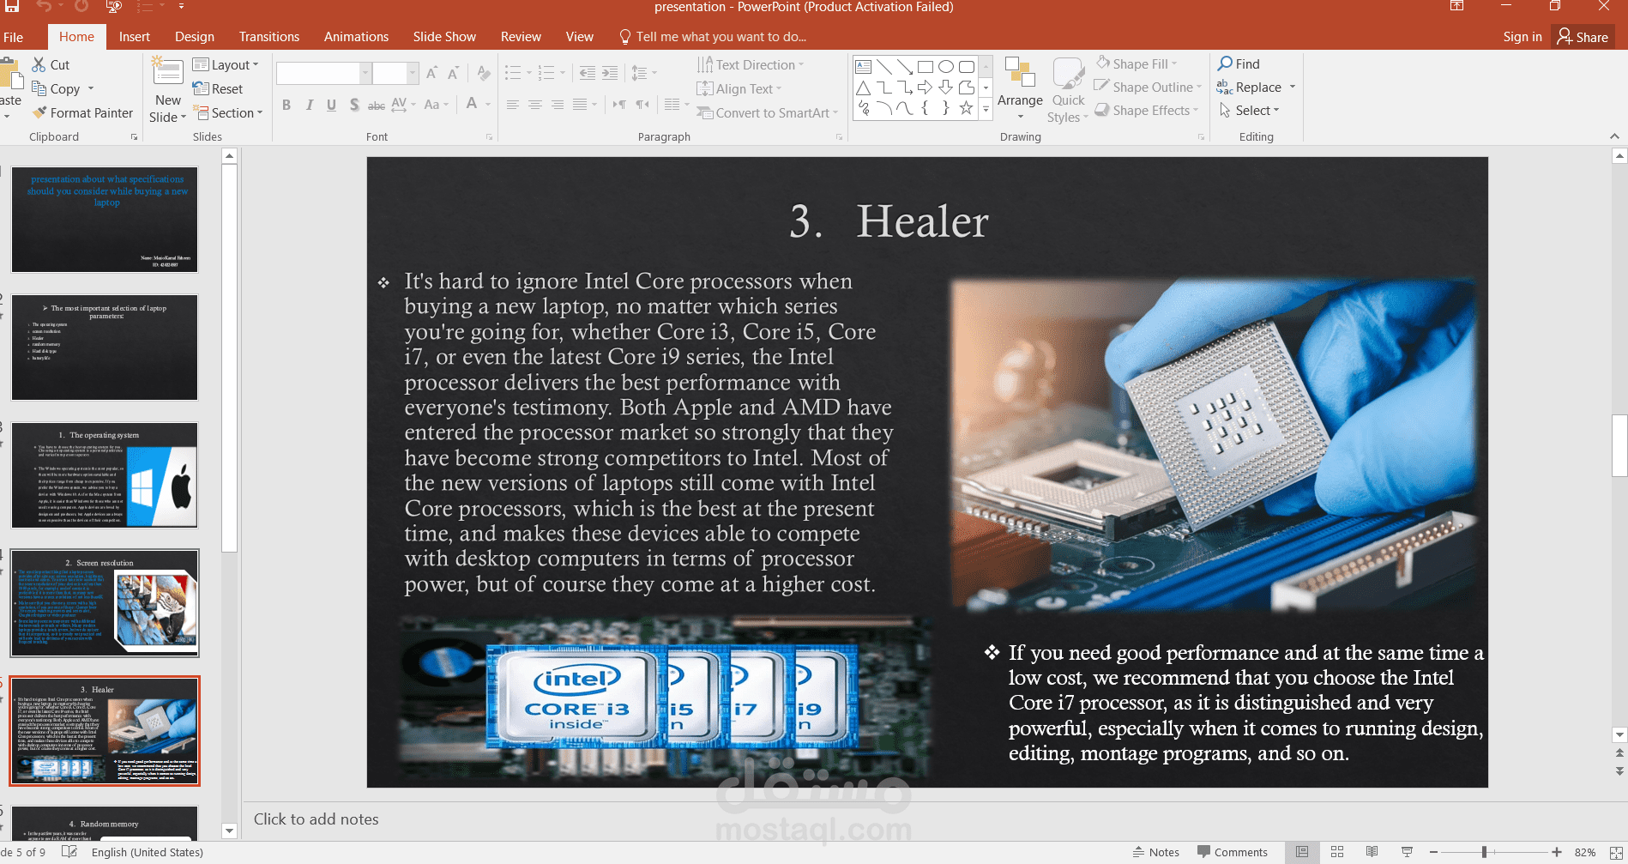Activate the Format Painter brush
Viewport: 1628px width, 864px height.
39,112
